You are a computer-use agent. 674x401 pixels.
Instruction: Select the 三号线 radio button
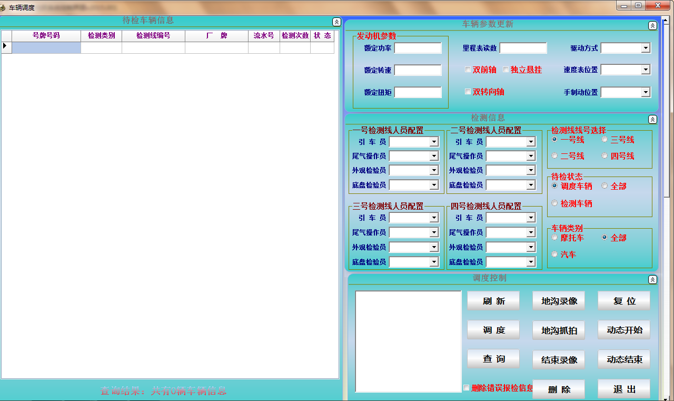(x=604, y=140)
